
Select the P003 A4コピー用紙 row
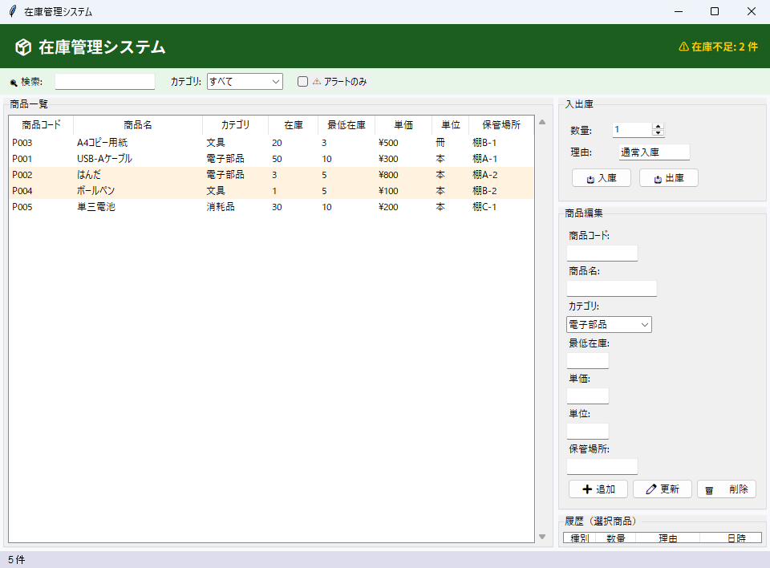tap(271, 143)
